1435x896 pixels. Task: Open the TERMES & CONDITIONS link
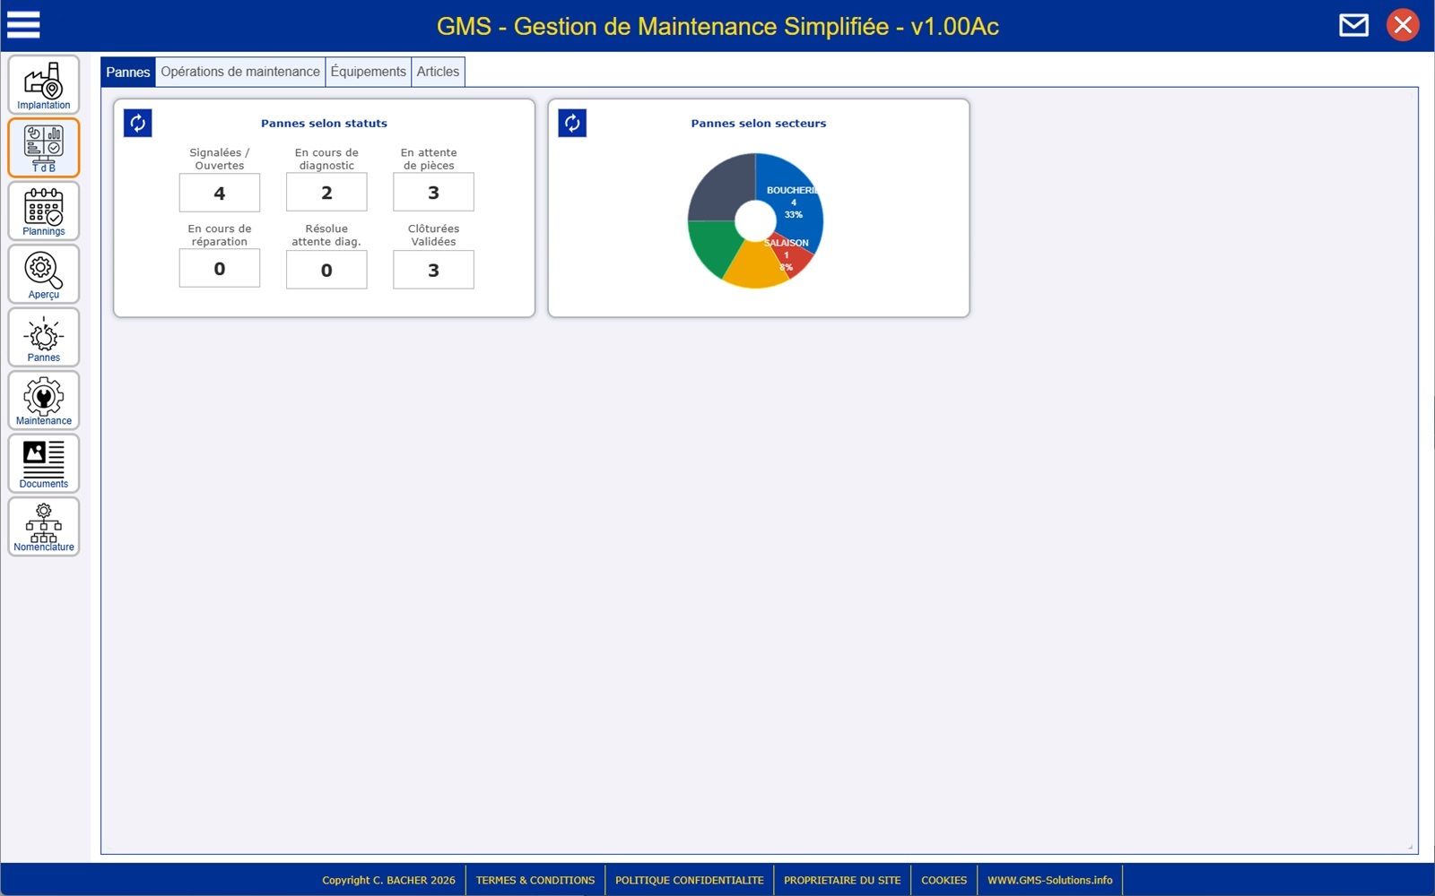point(535,880)
